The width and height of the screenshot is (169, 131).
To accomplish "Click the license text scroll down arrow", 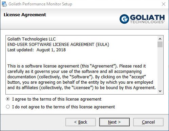I will (160, 91).
